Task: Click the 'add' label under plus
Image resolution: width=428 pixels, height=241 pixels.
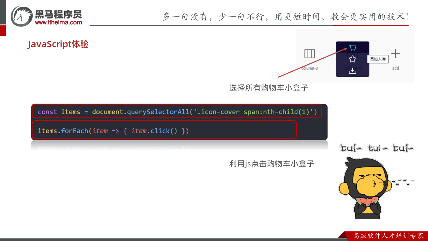Action: pos(396,68)
